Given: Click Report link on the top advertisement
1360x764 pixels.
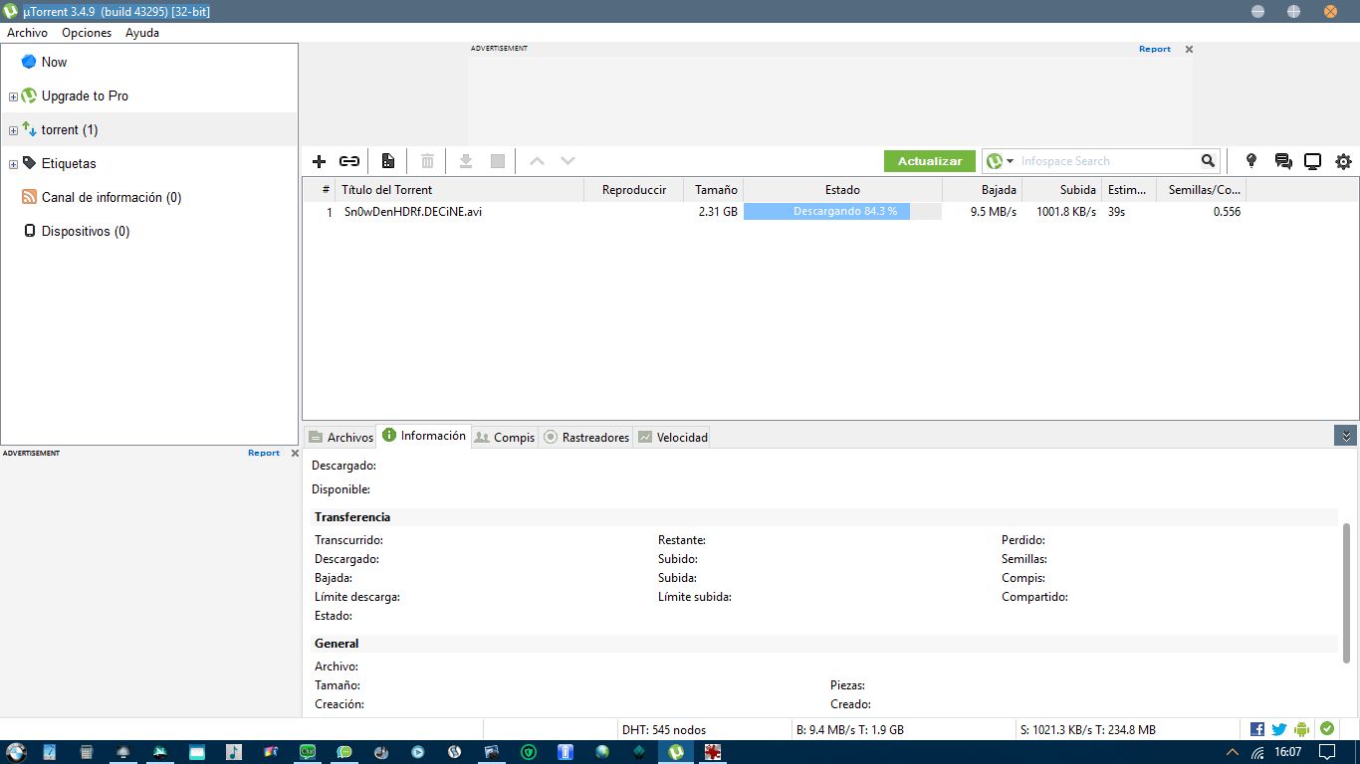Looking at the screenshot, I should pos(1155,49).
